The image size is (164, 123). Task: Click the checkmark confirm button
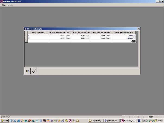point(34,71)
